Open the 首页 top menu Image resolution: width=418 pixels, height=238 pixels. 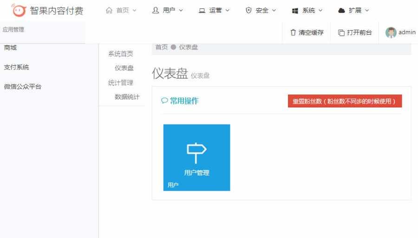tap(121, 10)
